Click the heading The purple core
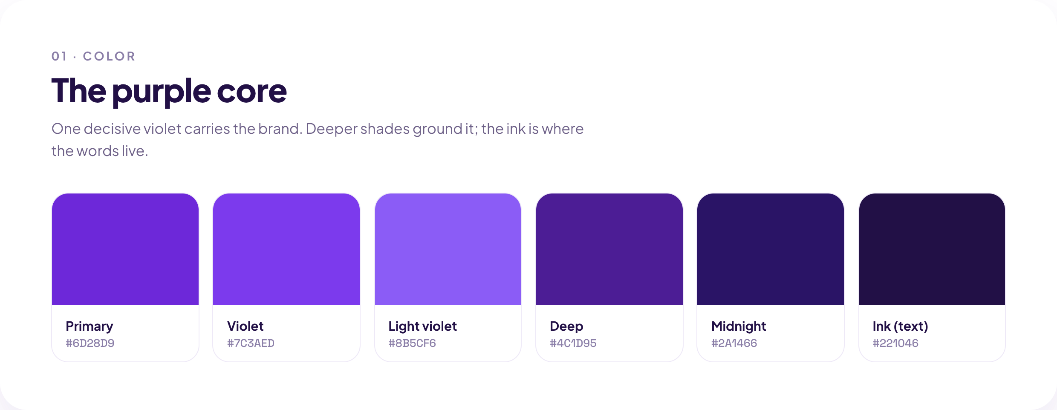 point(169,91)
